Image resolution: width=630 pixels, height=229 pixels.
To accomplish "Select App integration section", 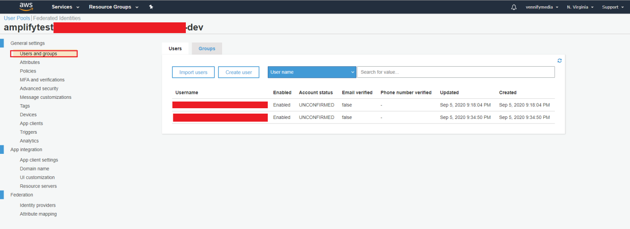I will click(26, 150).
